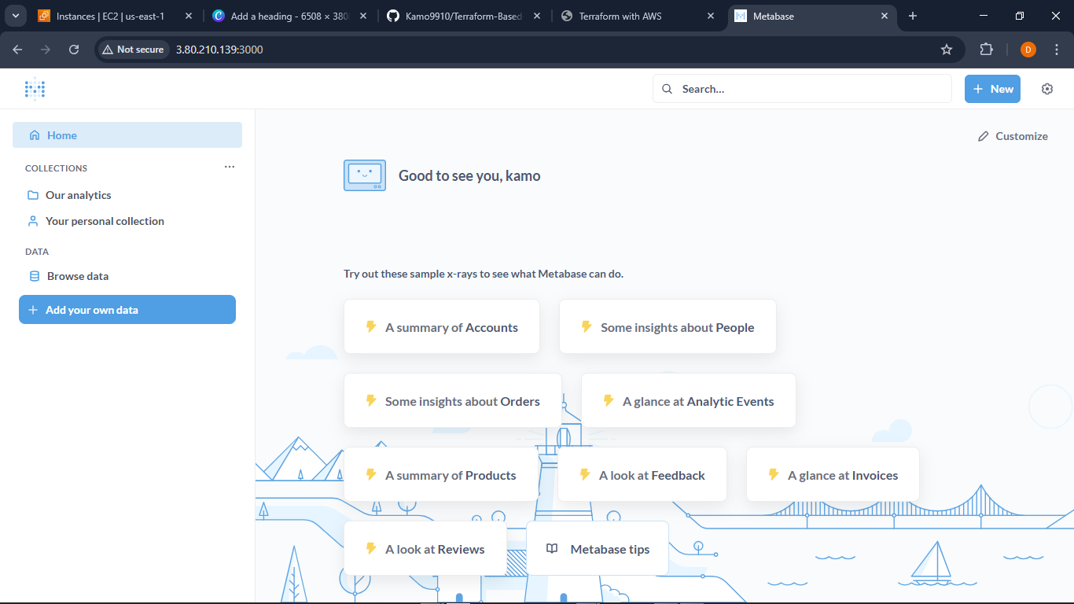Click the collections ellipsis menu icon
This screenshot has width=1074, height=604.
coord(230,167)
